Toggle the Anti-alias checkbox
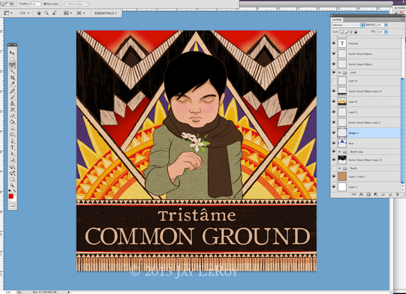This screenshot has width=406, height=294. click(x=45, y=4)
